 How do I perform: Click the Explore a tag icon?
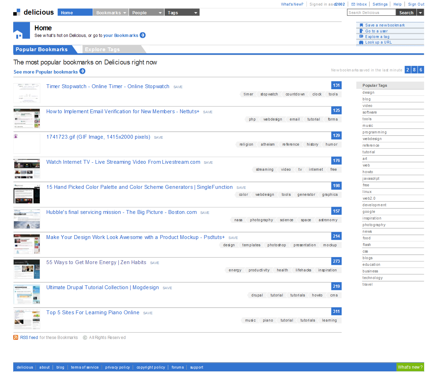(361, 37)
